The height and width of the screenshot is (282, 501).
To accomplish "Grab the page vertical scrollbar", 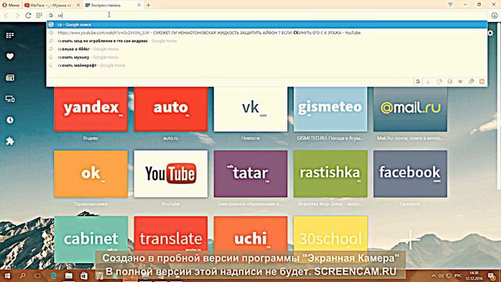I will 499,106.
